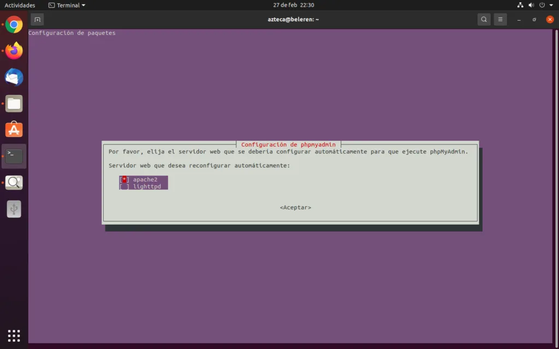Open Google Chrome from the dock
Image resolution: width=559 pixels, height=349 pixels.
click(14, 25)
